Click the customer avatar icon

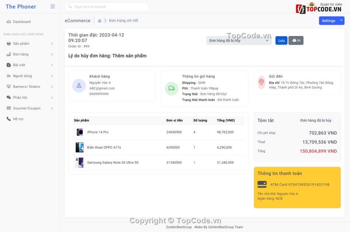pyautogui.click(x=79, y=86)
